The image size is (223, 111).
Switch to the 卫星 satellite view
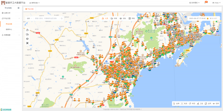coord(200,103)
